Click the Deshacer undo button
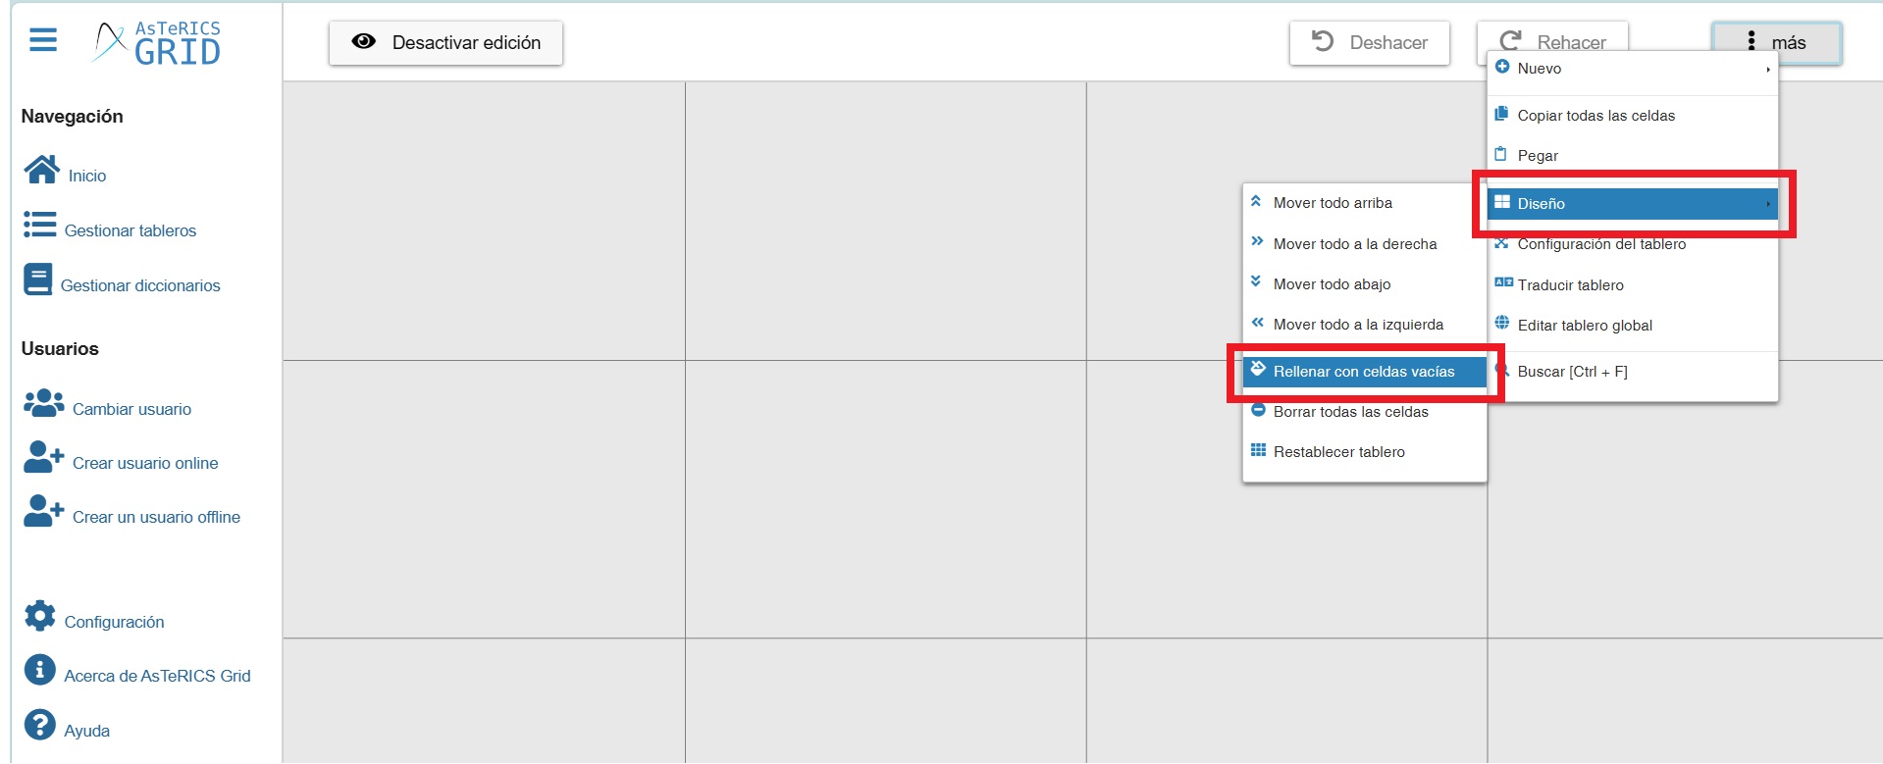Viewport: 1883px width, 764px height. coord(1369,43)
